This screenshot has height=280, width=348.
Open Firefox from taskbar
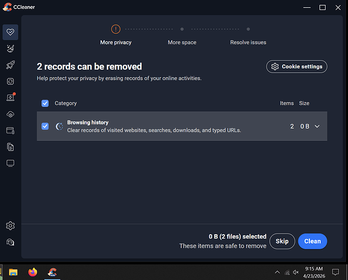[32, 272]
